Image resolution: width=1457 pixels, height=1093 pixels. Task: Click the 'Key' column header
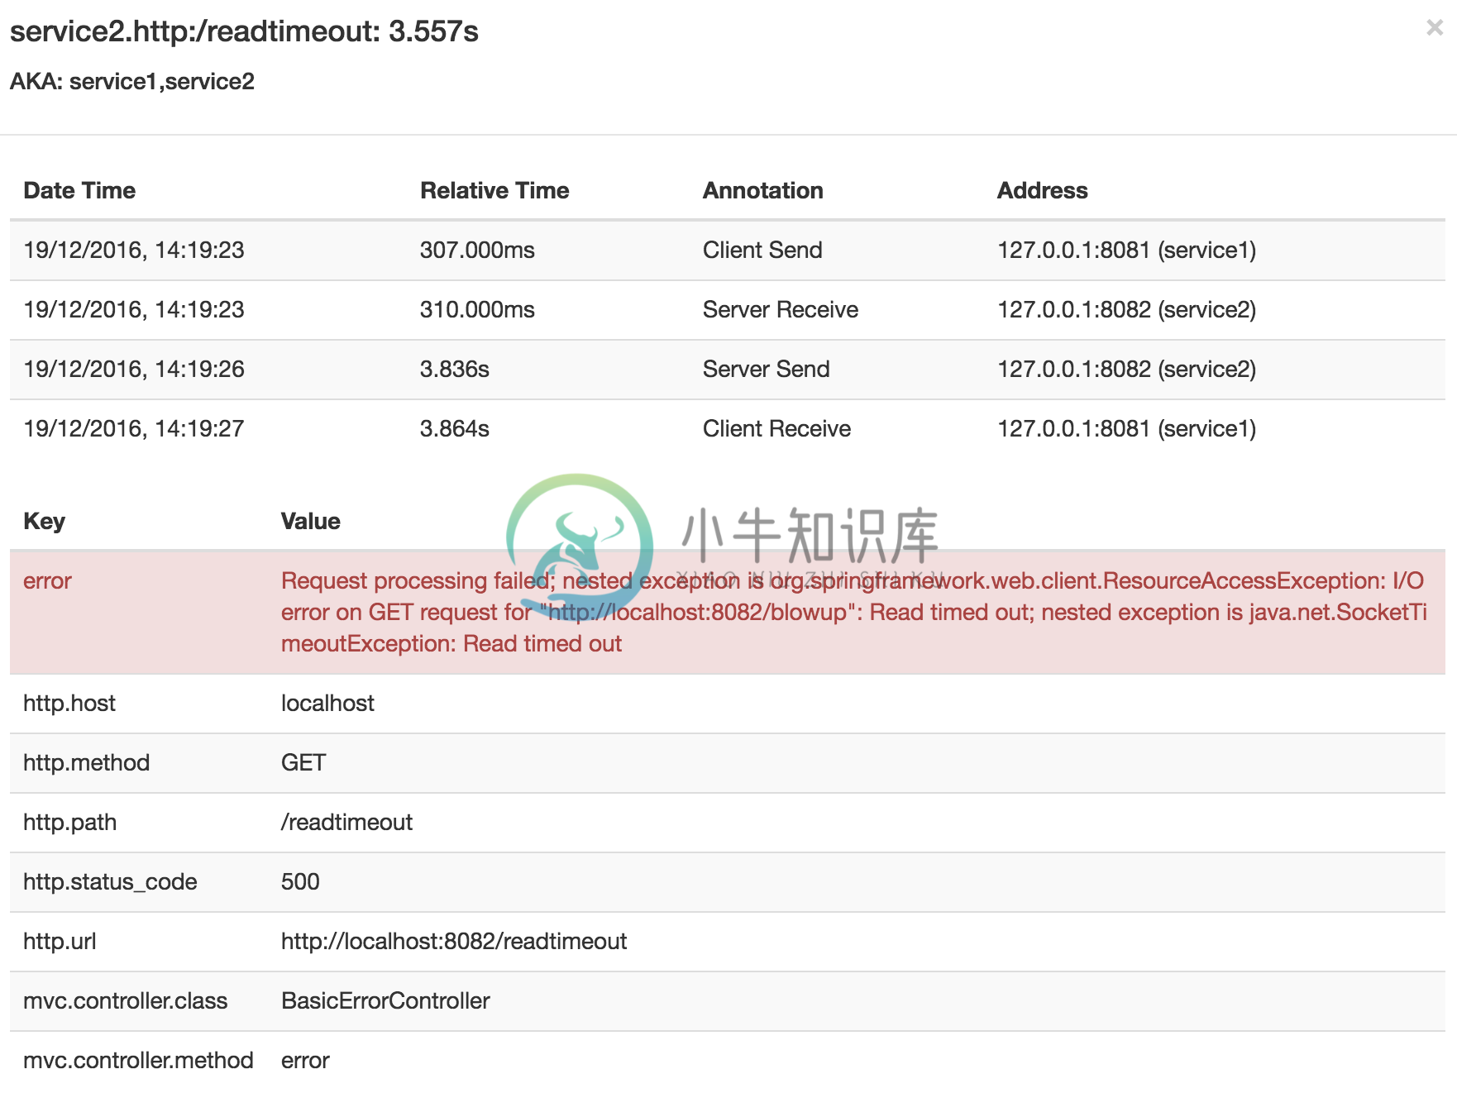(44, 521)
